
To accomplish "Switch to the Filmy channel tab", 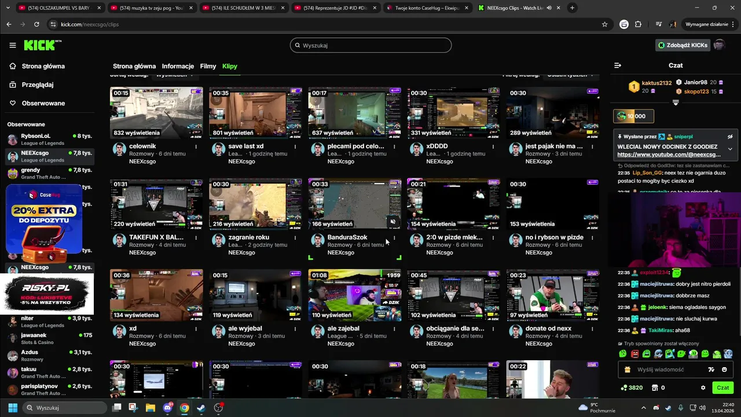I will click(x=208, y=66).
